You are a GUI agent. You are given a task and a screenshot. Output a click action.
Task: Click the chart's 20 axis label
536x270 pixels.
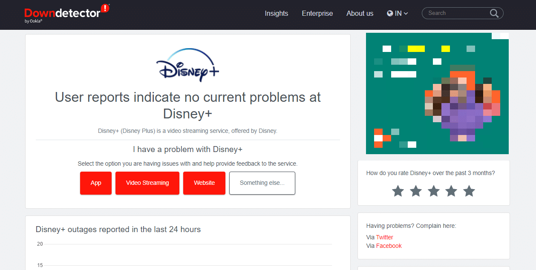(40, 244)
